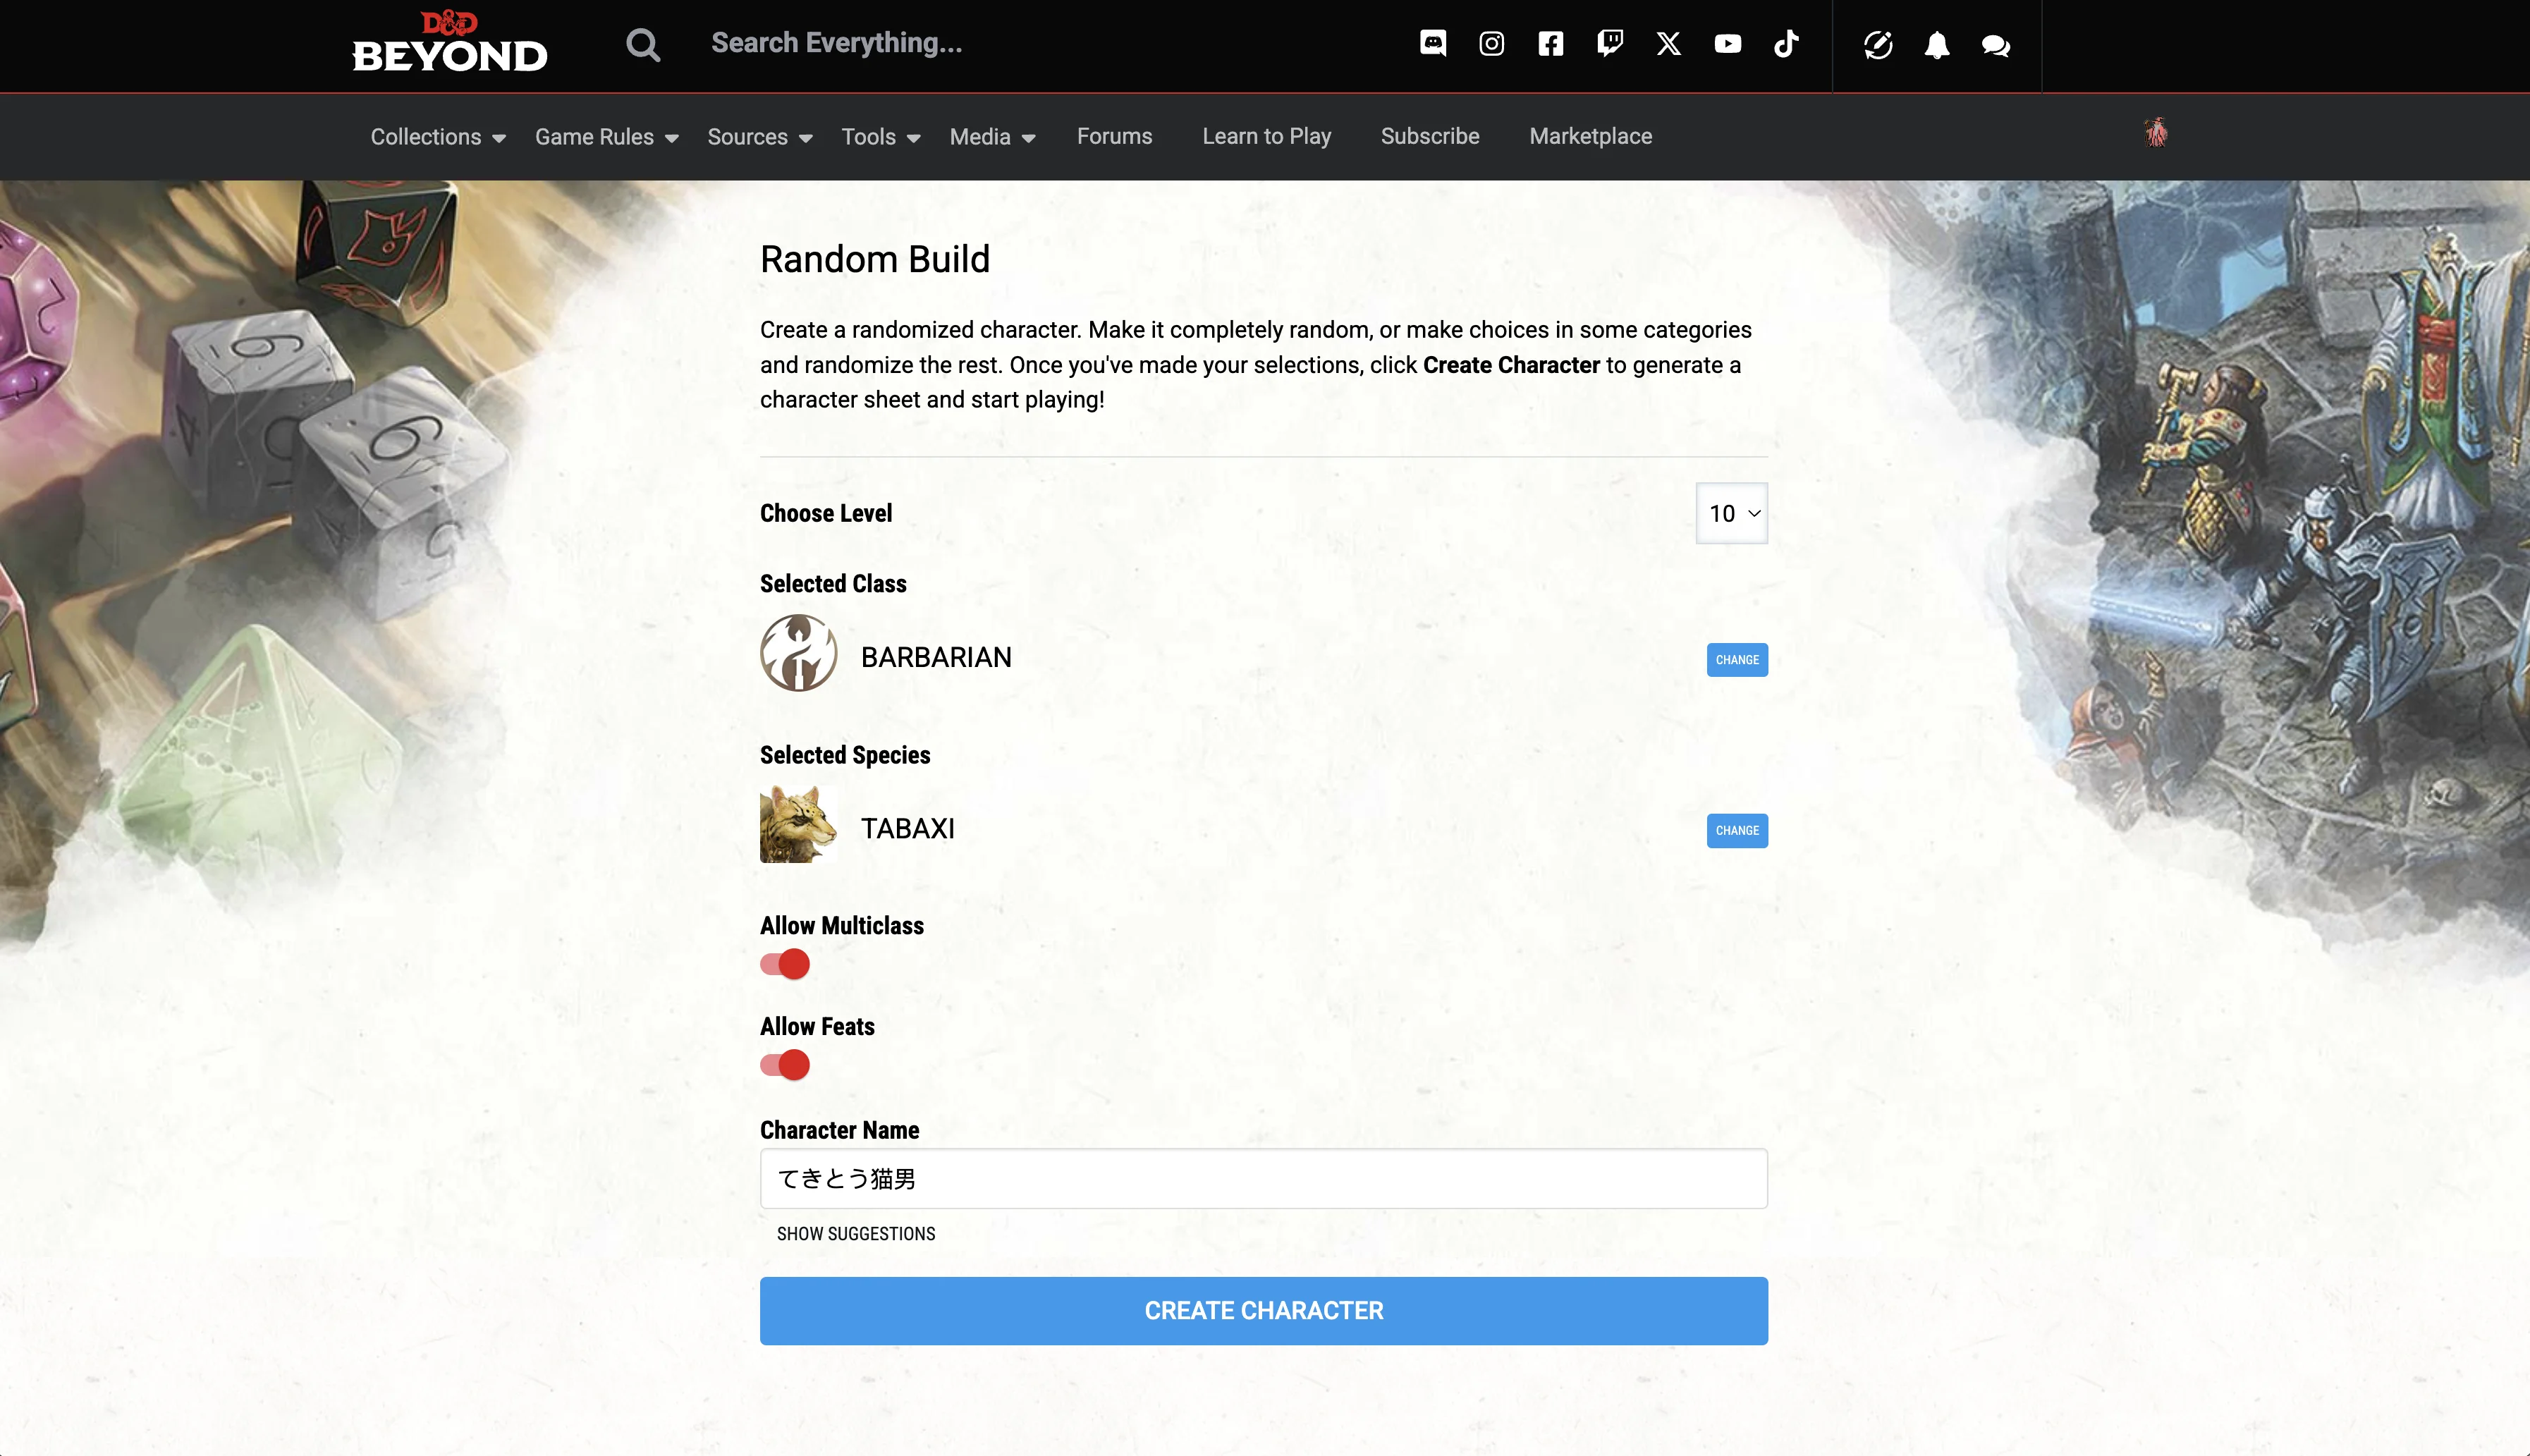The height and width of the screenshot is (1456, 2530).
Task: Expand the Media menu
Action: tap(992, 137)
